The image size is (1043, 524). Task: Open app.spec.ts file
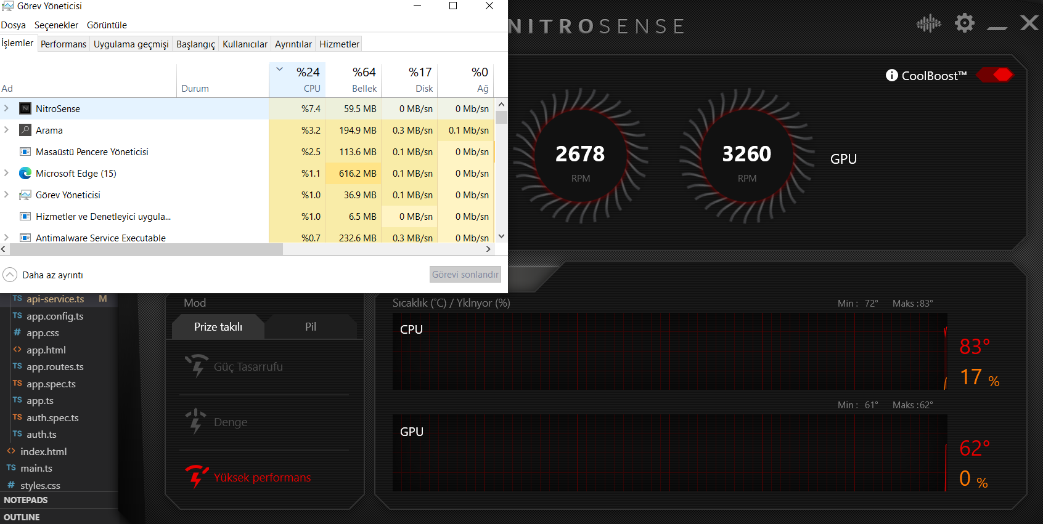[x=51, y=384]
